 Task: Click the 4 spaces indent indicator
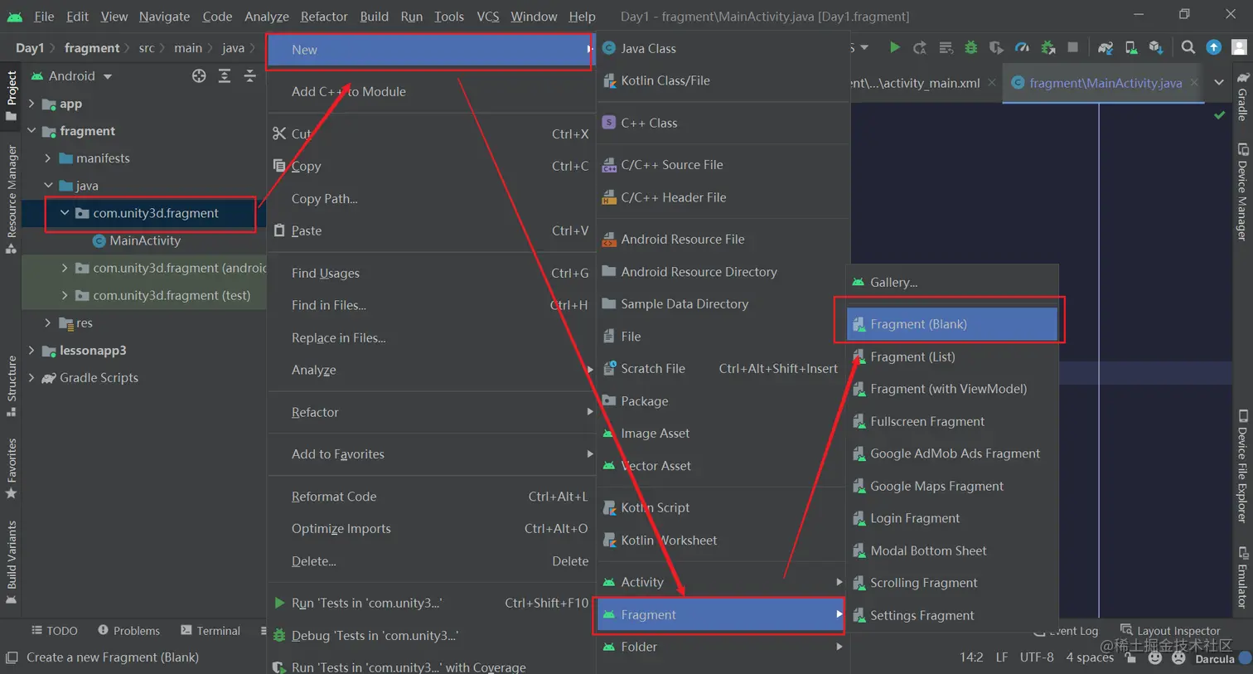pyautogui.click(x=1089, y=657)
